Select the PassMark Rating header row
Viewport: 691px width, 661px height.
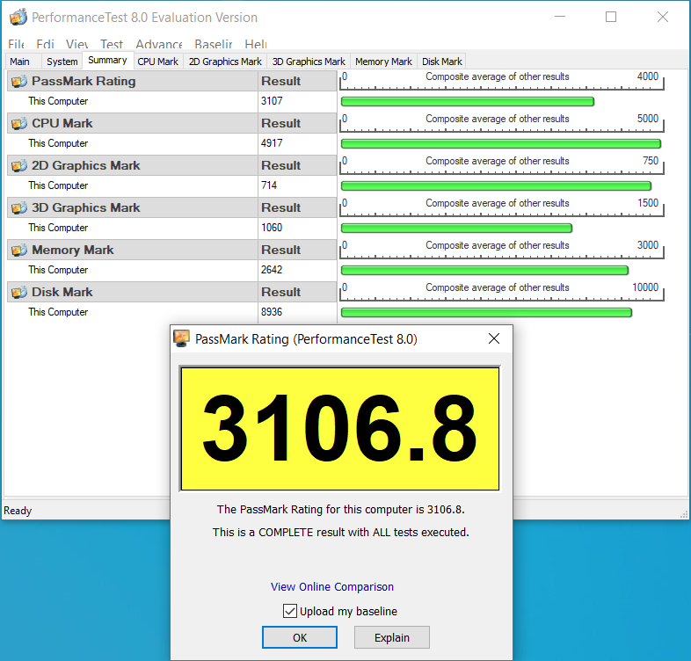pos(171,81)
